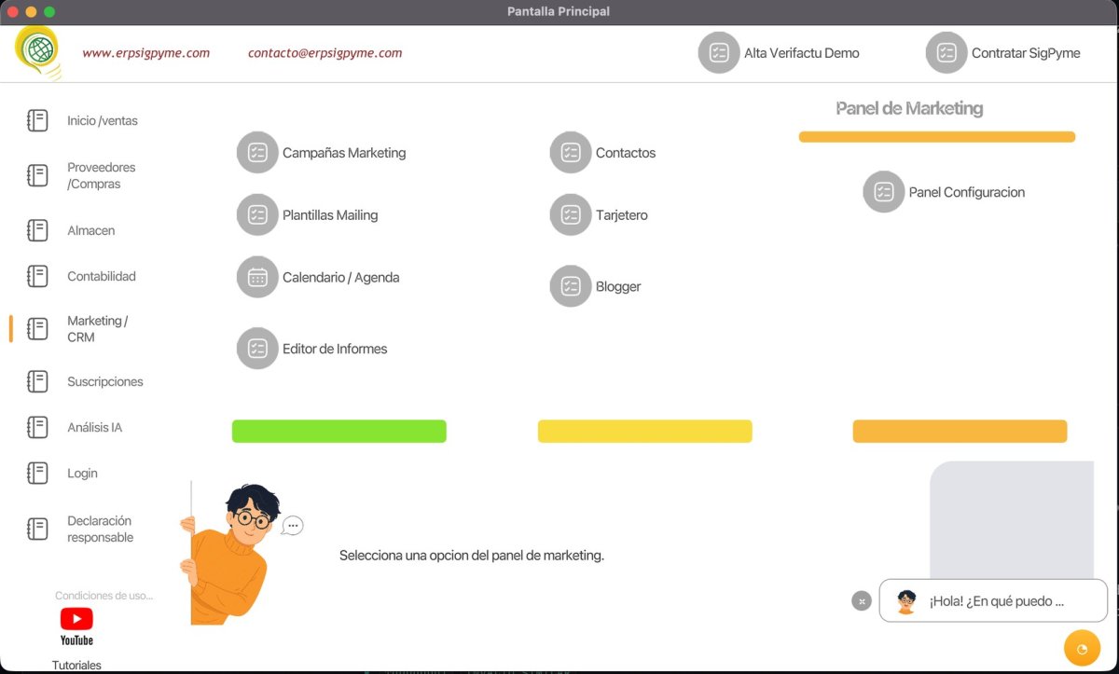Click the Alta Verifactu Demo label
This screenshot has height=674, width=1119.
click(802, 53)
